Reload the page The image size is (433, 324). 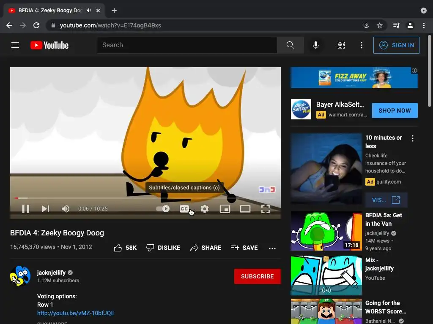click(36, 25)
